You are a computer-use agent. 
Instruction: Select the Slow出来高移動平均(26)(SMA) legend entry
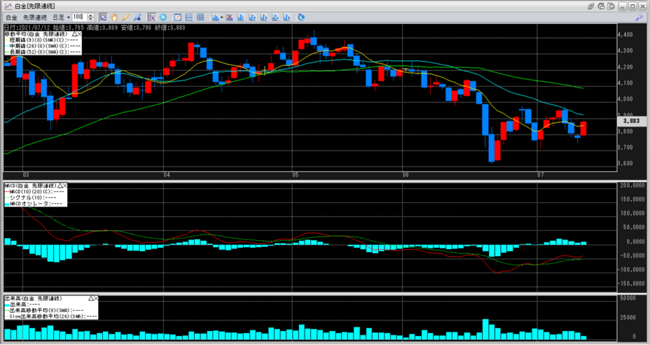(53, 316)
